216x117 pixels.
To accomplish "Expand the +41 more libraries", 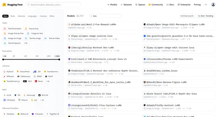I will [x=48, y=81].
